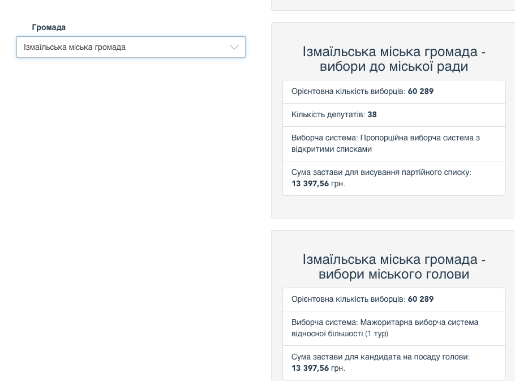
Task: Click the 13 397,56 amount for party list
Action: click(x=310, y=184)
